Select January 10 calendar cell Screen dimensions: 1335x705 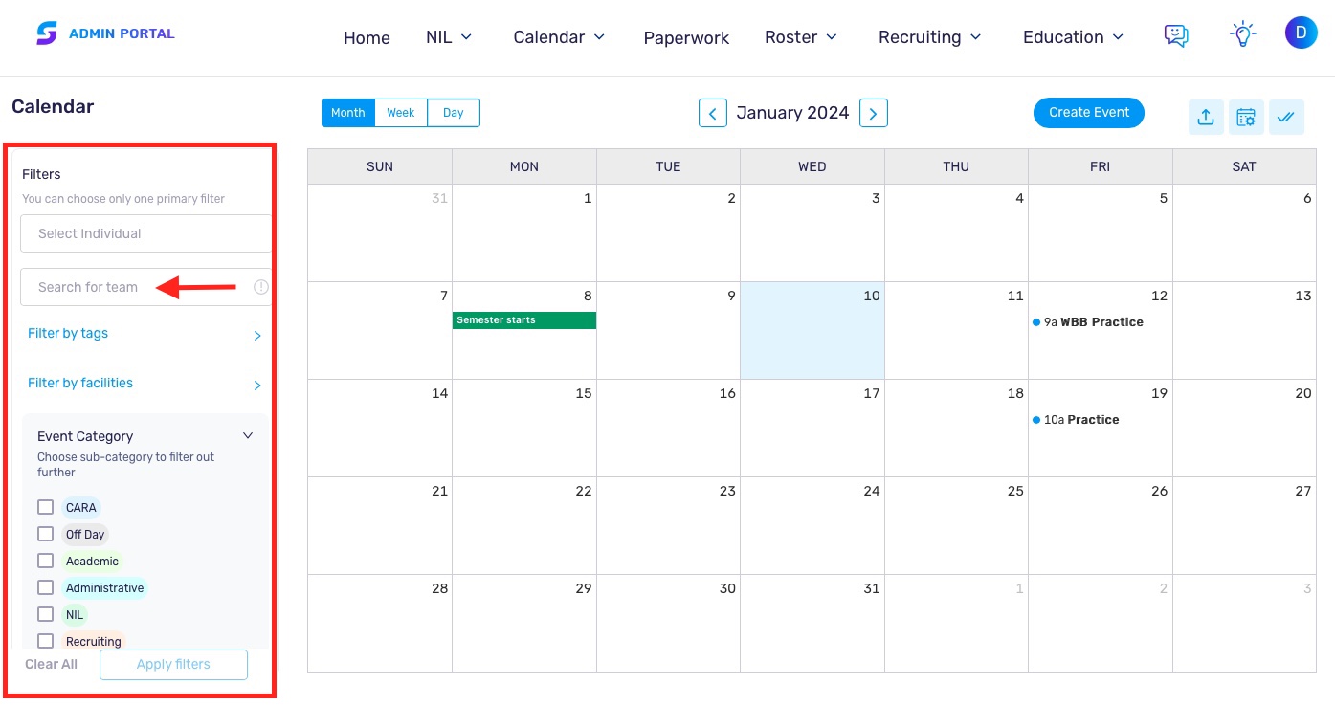[812, 330]
